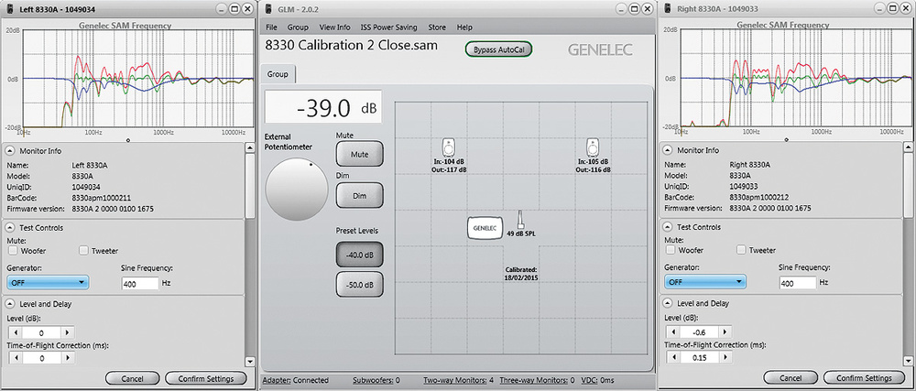The width and height of the screenshot is (916, 391).
Task: Enable Tweeter mute in Left 8330A panel
Action: (84, 250)
